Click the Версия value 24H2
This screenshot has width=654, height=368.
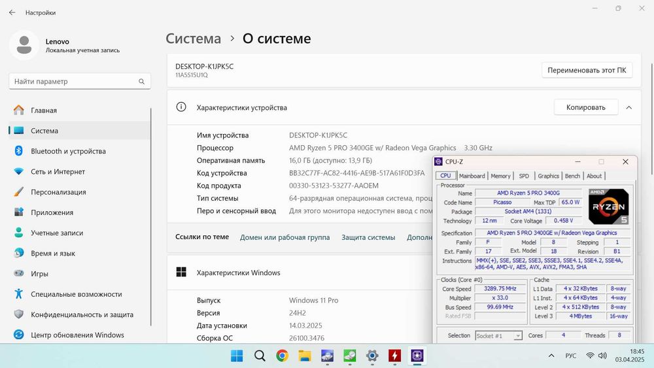click(298, 313)
